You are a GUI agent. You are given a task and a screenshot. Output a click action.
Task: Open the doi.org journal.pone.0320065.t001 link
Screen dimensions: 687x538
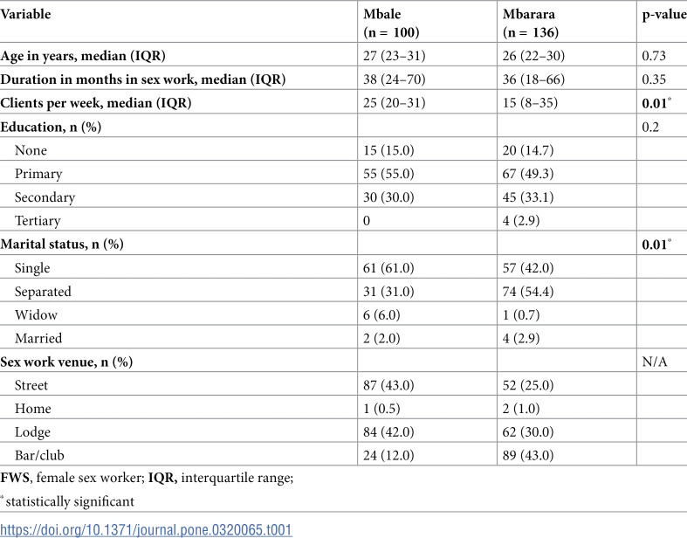coord(146,529)
